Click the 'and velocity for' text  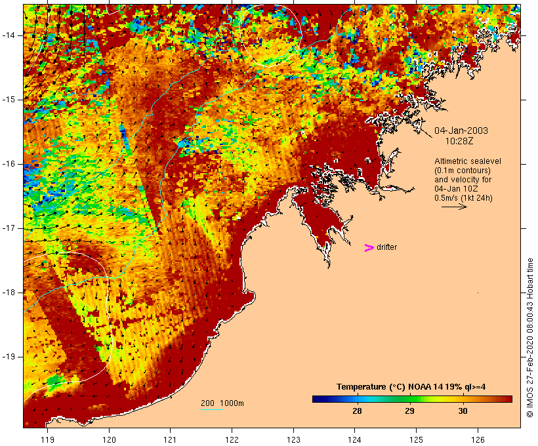tap(463, 180)
